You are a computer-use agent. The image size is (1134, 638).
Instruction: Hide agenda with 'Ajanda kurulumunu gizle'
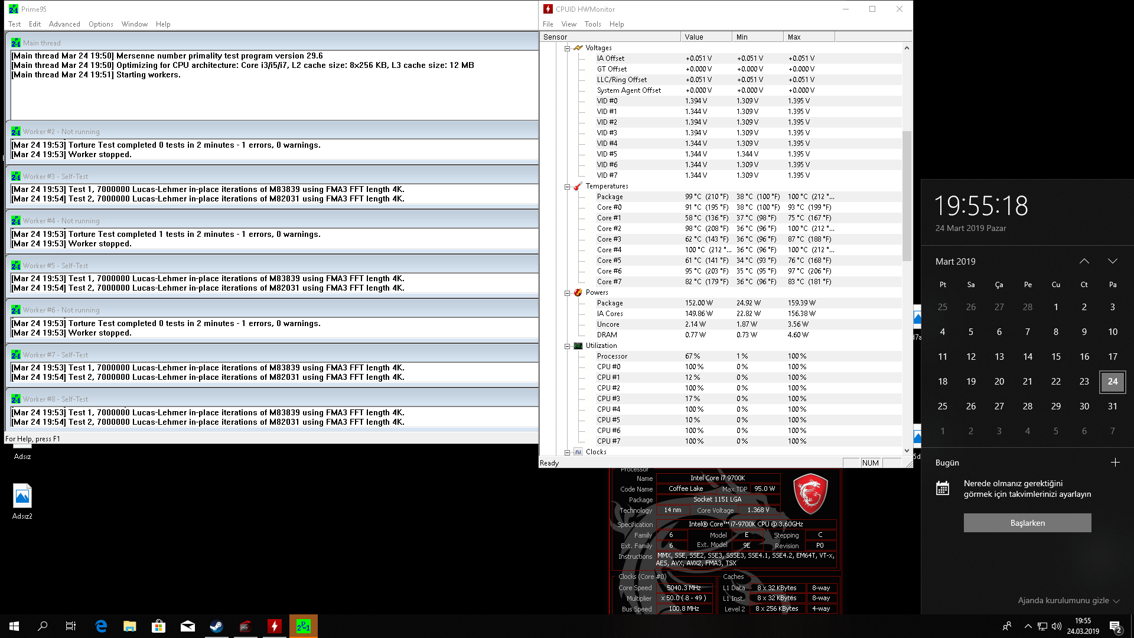coord(1068,600)
